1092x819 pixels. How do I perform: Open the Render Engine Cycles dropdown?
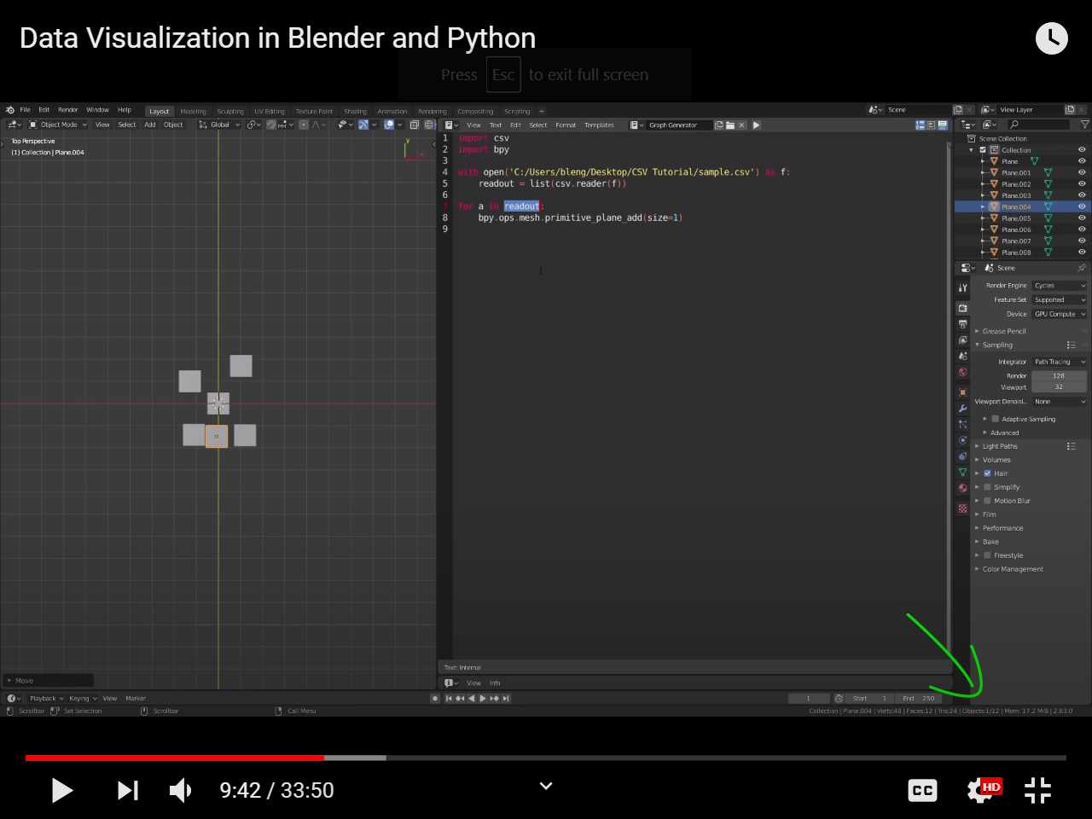1060,286
